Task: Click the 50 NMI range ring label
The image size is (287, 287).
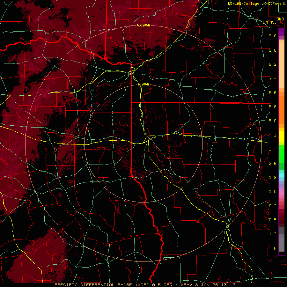Action: pyautogui.click(x=143, y=84)
